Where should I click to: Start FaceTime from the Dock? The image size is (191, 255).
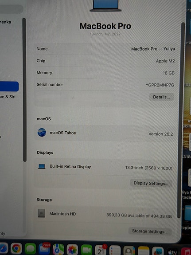click(x=86, y=250)
